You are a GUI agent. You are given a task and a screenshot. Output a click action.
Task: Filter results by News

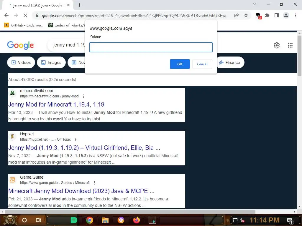tap(76, 62)
